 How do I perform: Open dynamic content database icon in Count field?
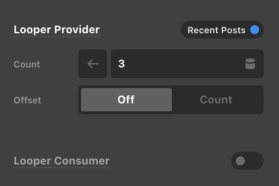pyautogui.click(x=250, y=64)
